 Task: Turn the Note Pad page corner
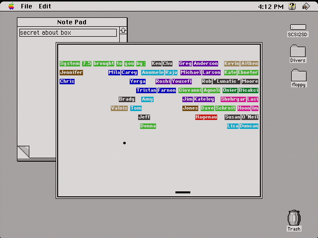[23, 152]
